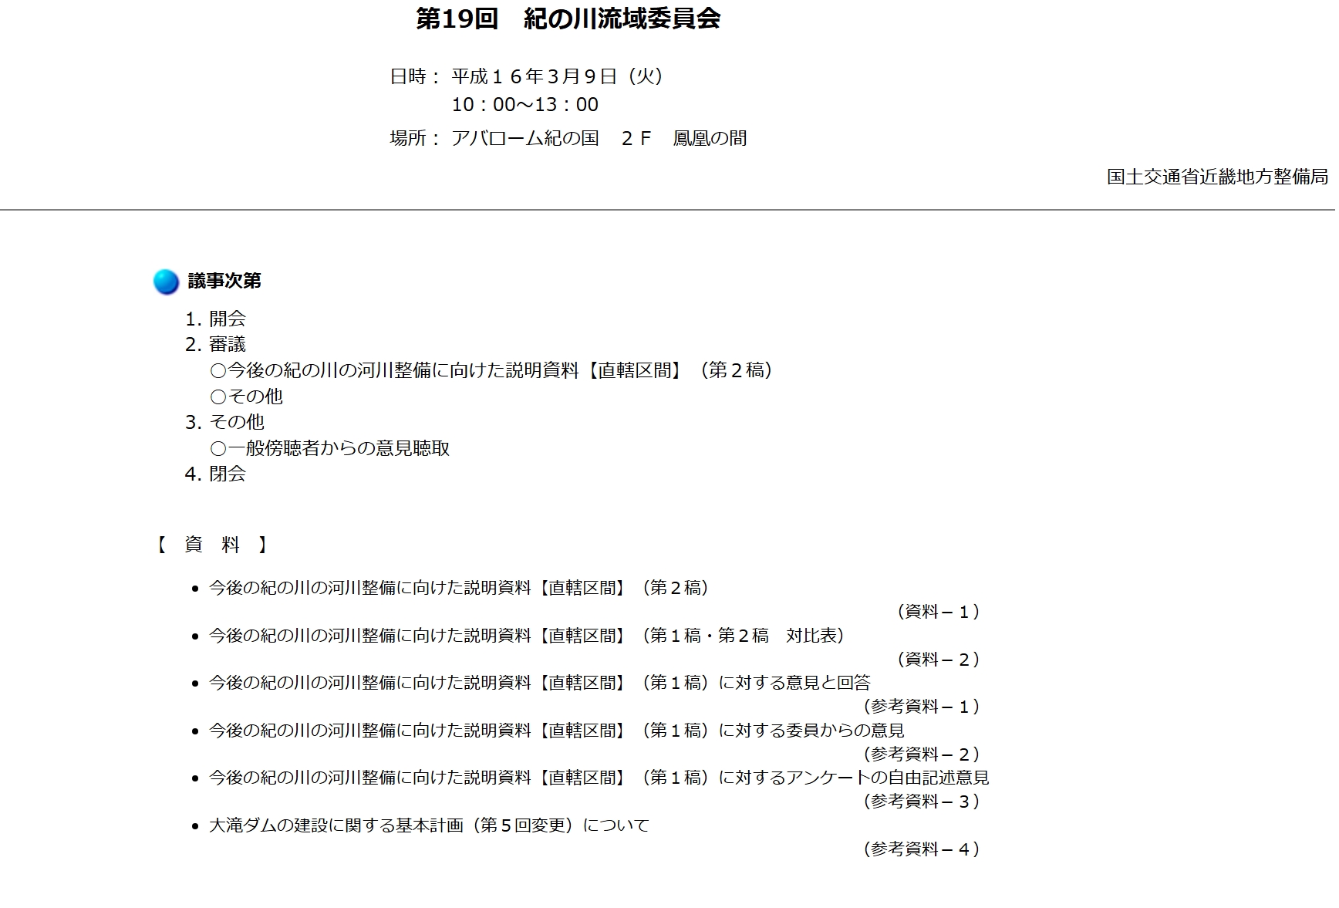Select the 説明資料【直轄区間】（第２稿） bullet item
Screen dimensions: 1339x908
(x=459, y=589)
